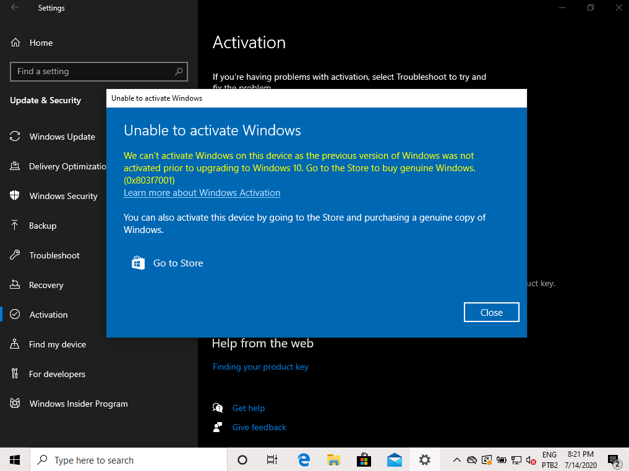Select the Windows Update sync icon
The width and height of the screenshot is (629, 471).
coord(15,136)
